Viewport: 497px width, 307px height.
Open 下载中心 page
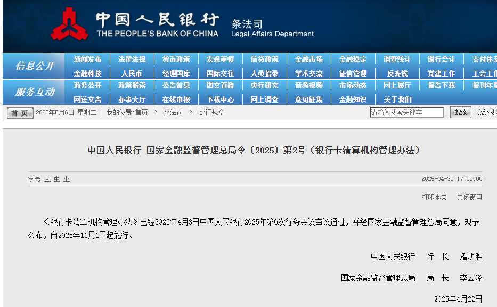(x=221, y=99)
